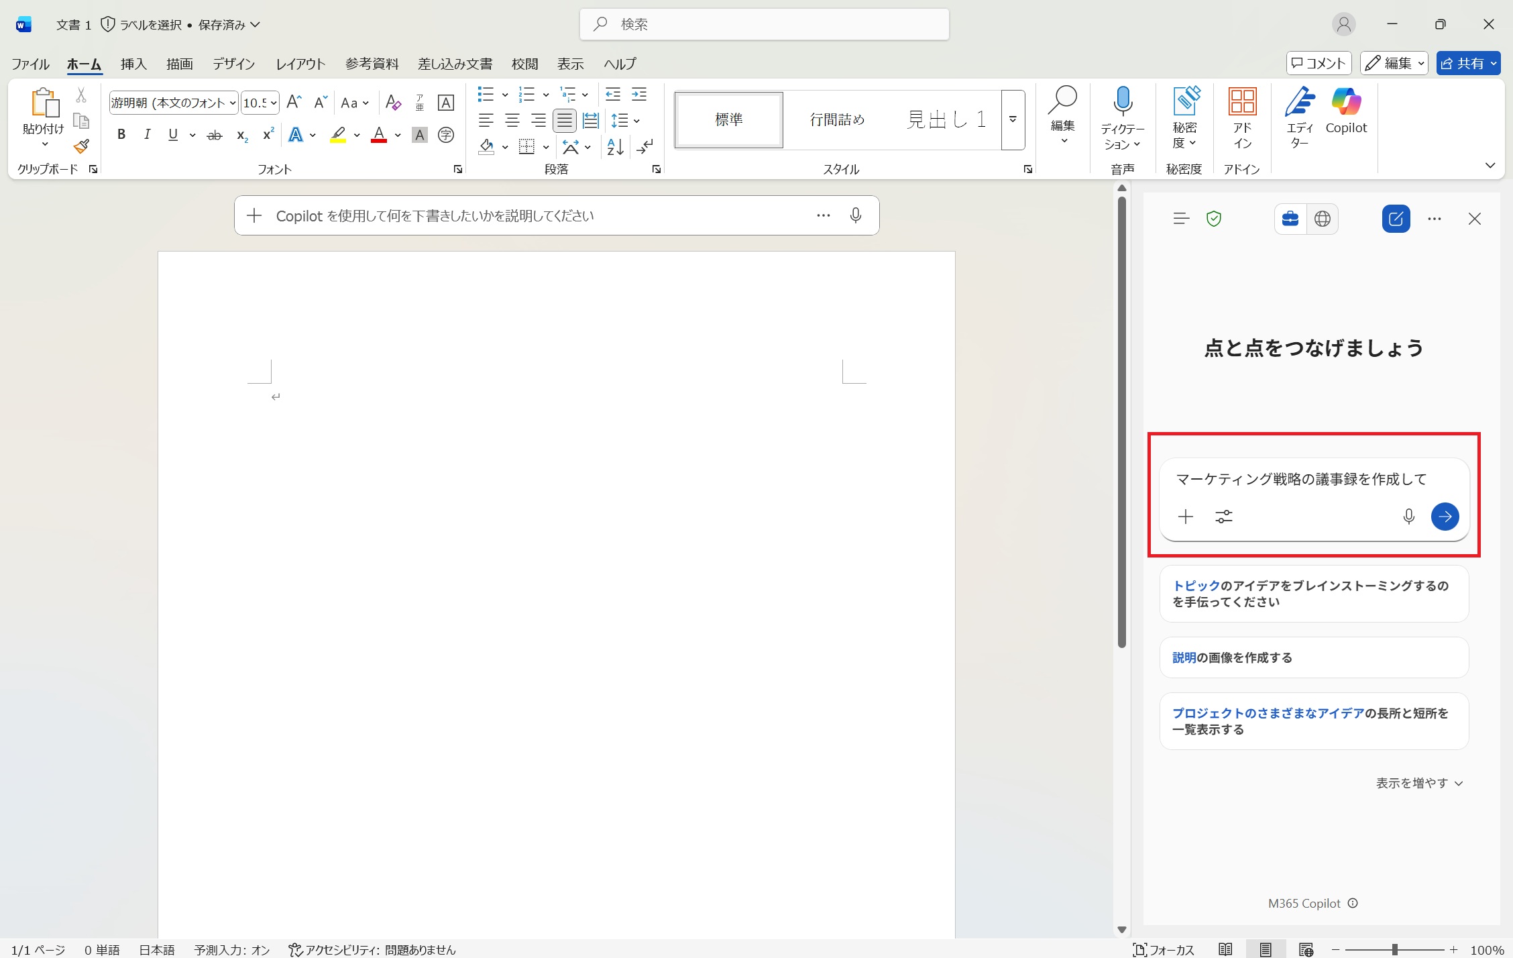Expand the Styles gallery more arrow

pyautogui.click(x=1013, y=120)
